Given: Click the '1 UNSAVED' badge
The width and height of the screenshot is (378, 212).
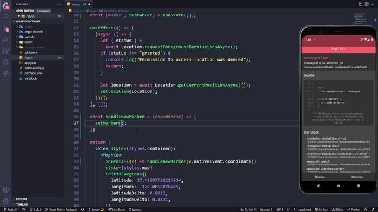Looking at the screenshot, I should (44, 11).
